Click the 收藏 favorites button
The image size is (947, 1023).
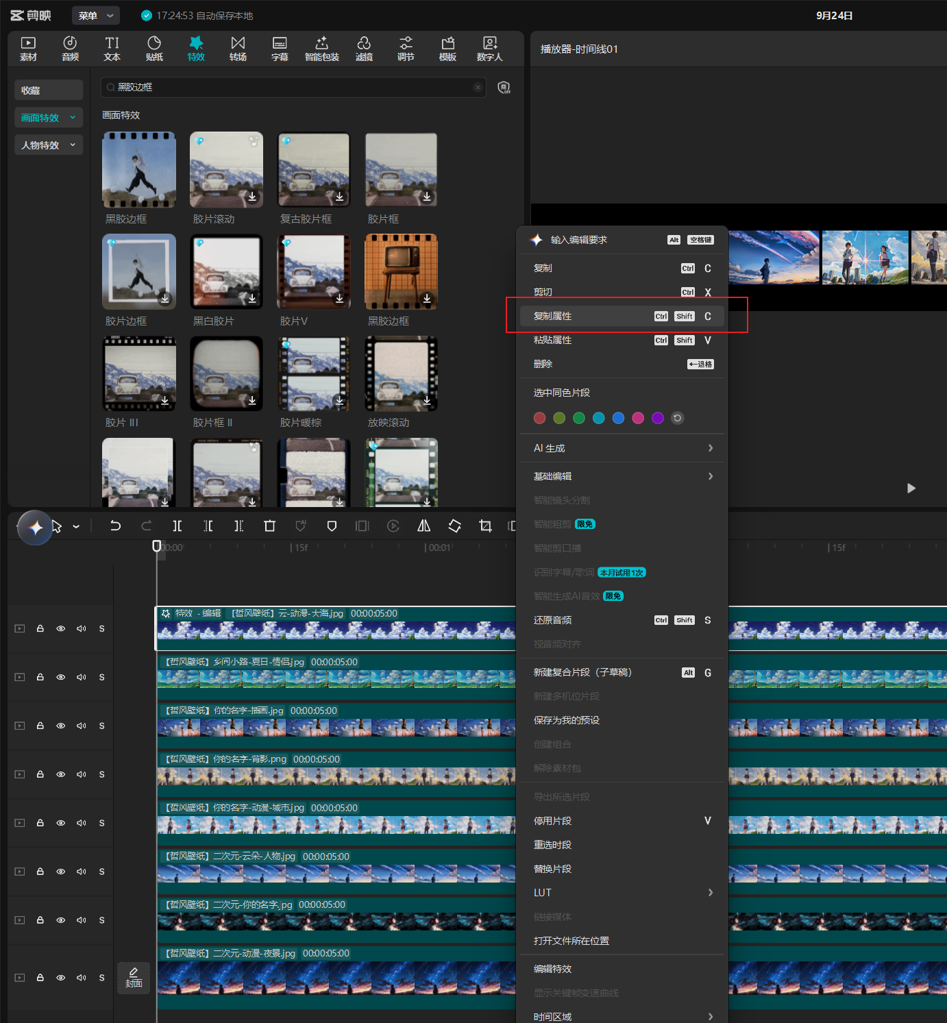click(49, 90)
